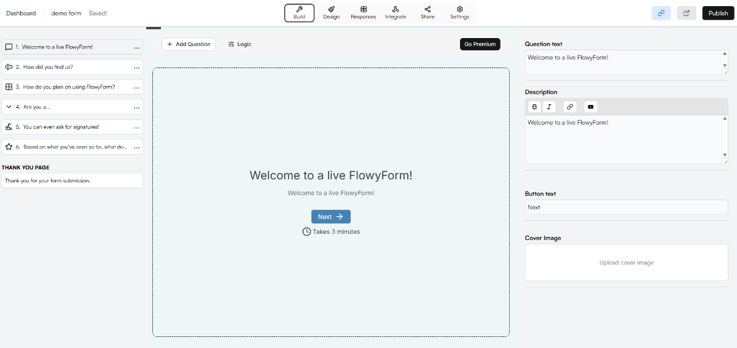Open options menu for signatures question
The width and height of the screenshot is (737, 348).
click(136, 127)
